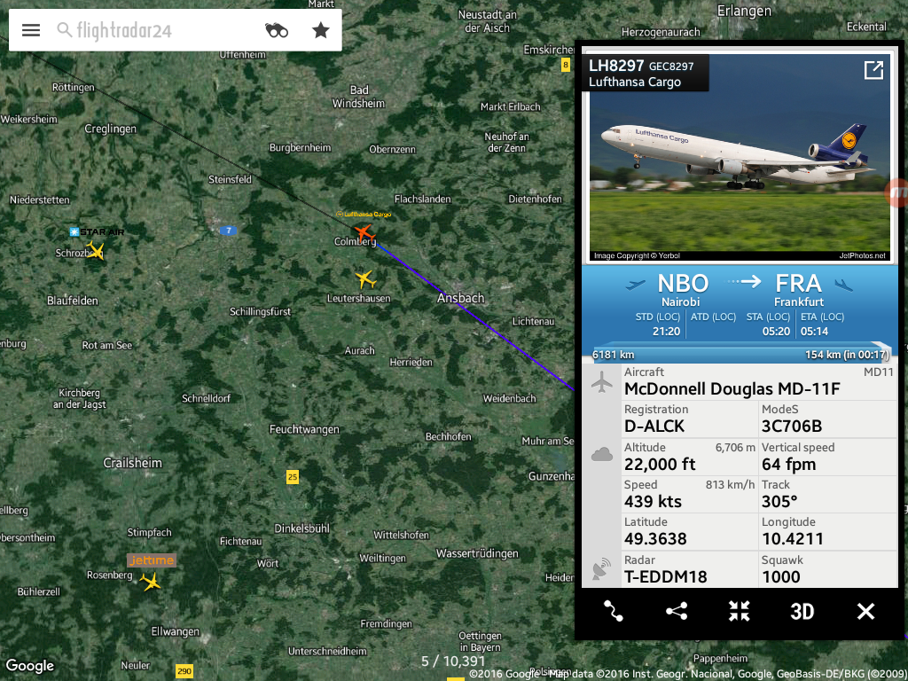Share this flight via share icon
Viewport: 908px width, 681px height.
coord(677,611)
